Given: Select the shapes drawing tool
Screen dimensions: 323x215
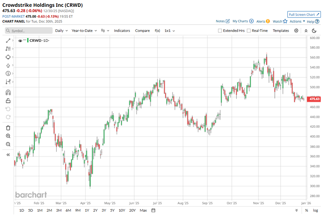Looking at the screenshot, I should point(8,57).
